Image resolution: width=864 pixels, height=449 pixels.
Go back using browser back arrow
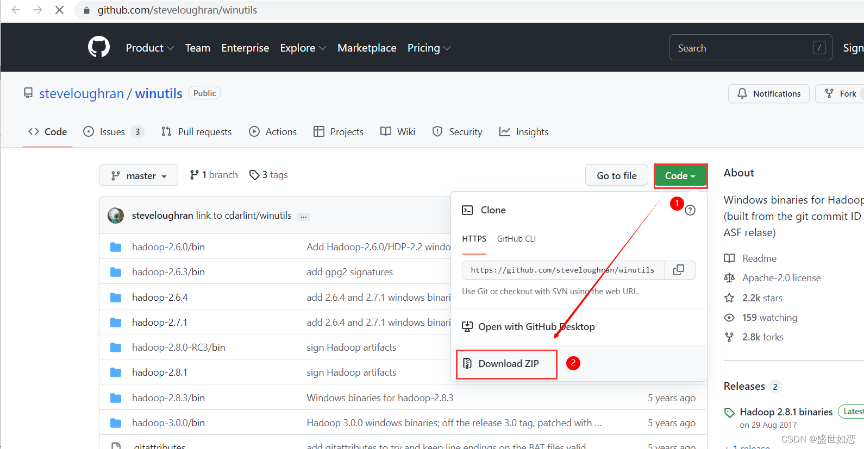coord(16,10)
